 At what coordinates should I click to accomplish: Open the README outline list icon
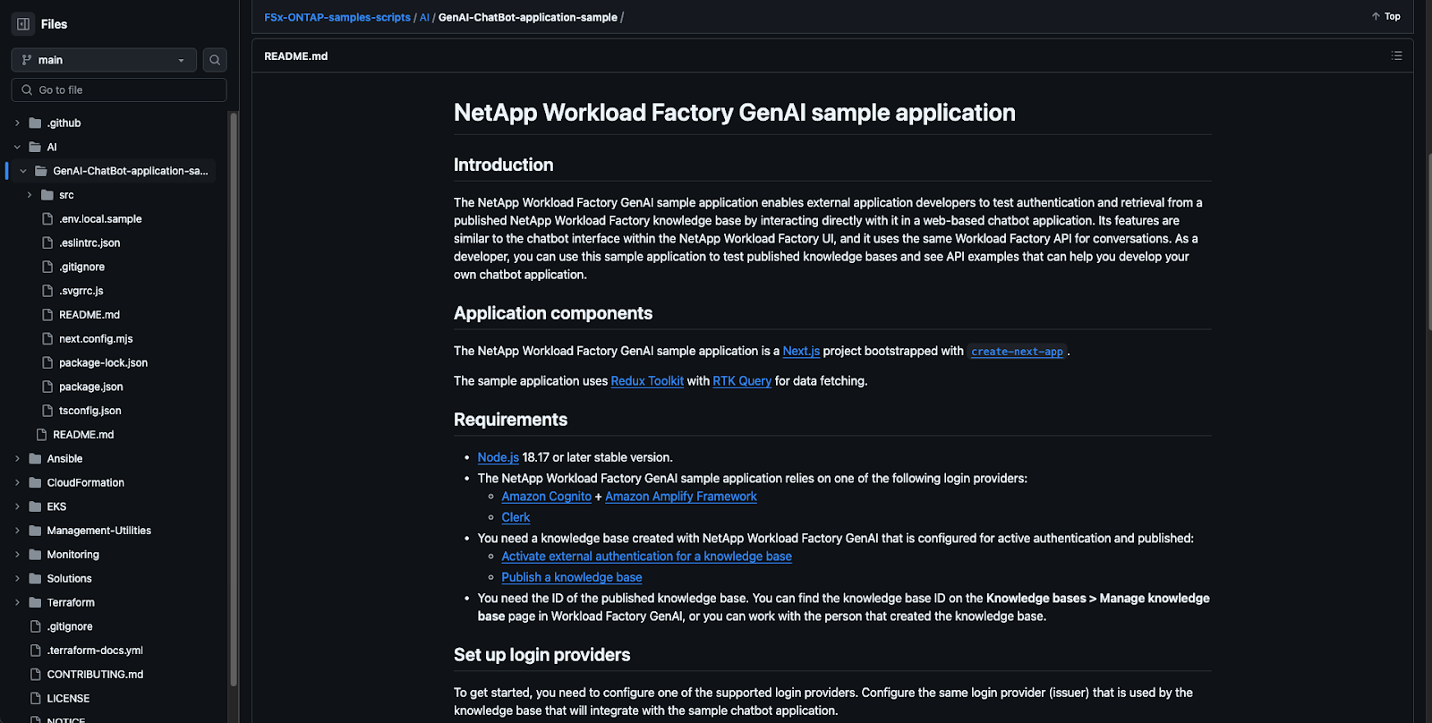point(1396,55)
